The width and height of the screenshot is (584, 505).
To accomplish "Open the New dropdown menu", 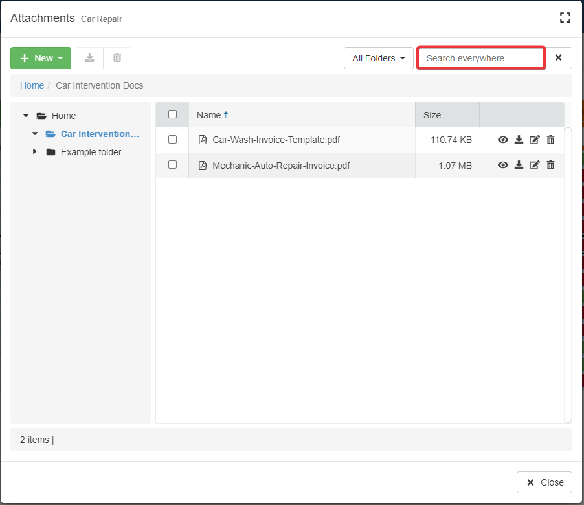I will point(41,58).
